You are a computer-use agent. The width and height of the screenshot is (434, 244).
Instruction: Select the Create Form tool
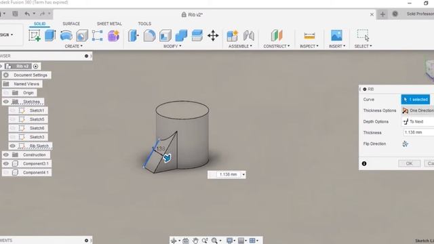tap(113, 36)
